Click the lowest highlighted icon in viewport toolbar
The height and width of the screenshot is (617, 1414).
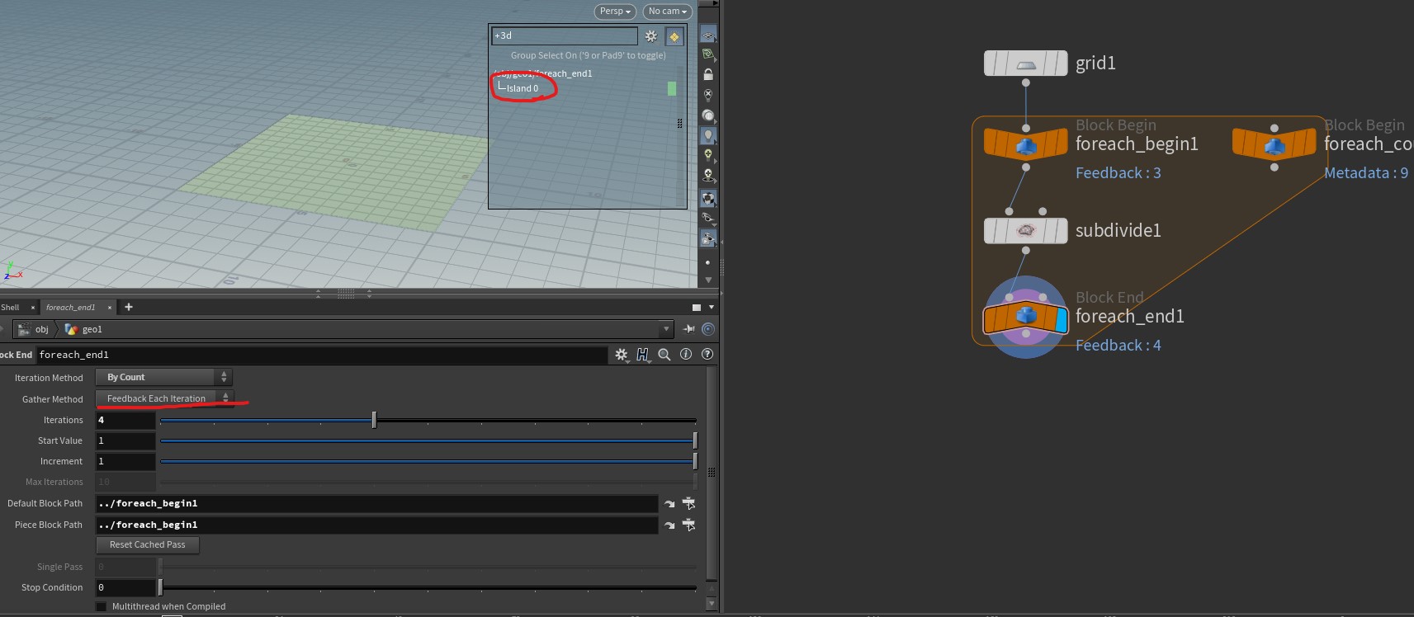708,238
